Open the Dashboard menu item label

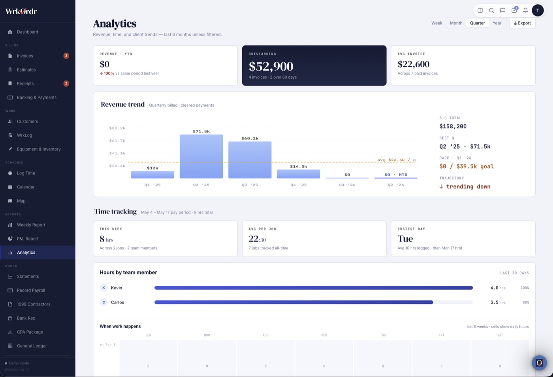pyautogui.click(x=28, y=32)
